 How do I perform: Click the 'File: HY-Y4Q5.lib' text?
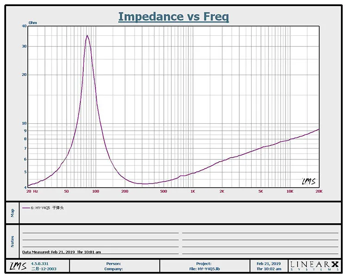coord(204,269)
